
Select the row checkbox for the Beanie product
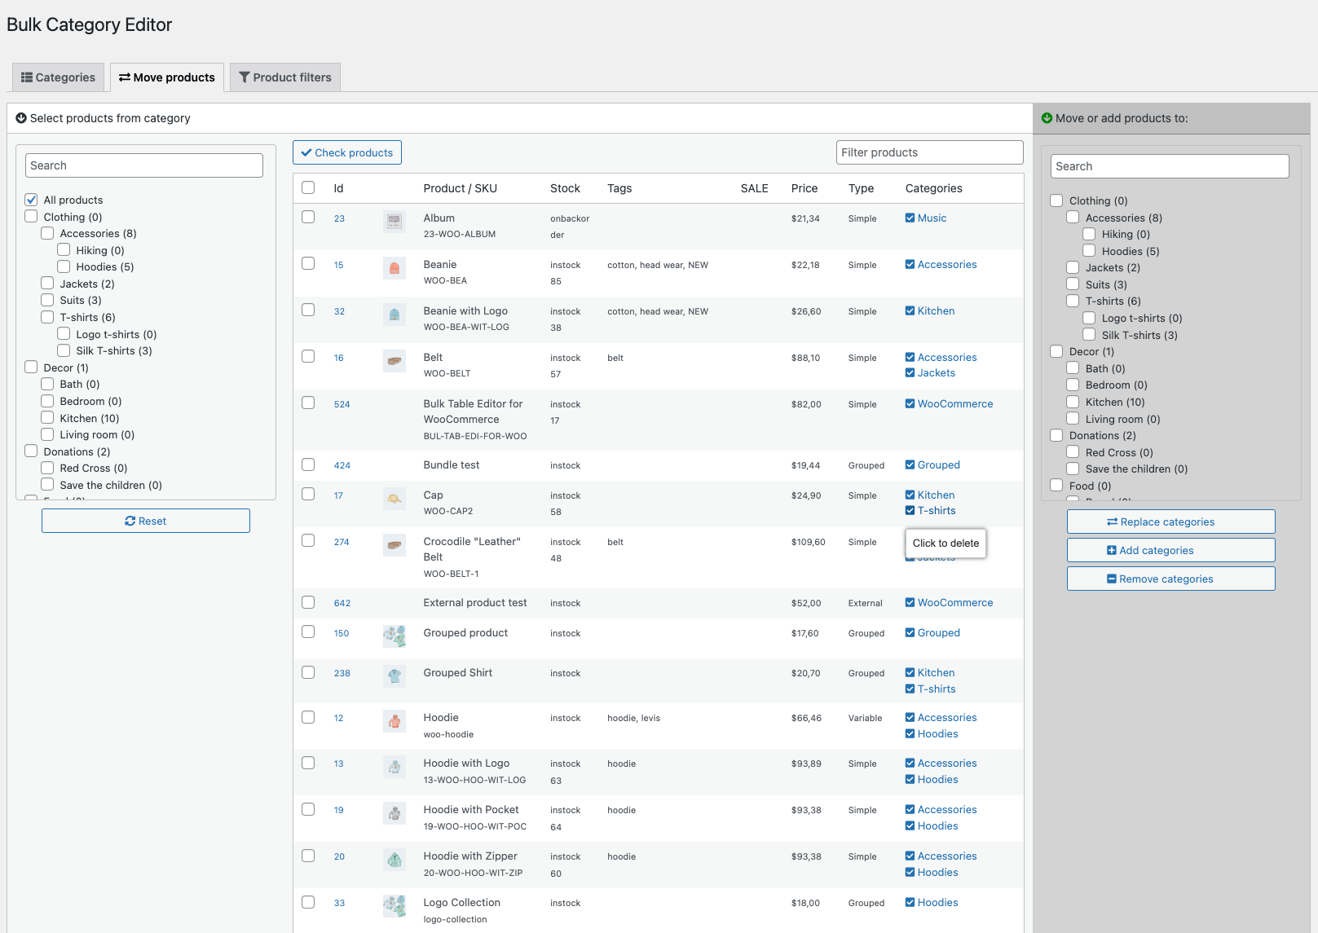pyautogui.click(x=308, y=264)
